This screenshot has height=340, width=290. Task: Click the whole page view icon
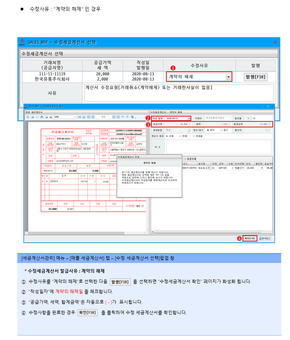[x=84, y=117]
